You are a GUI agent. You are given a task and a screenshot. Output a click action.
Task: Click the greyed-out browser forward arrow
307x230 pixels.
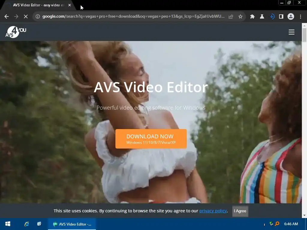(x=16, y=17)
